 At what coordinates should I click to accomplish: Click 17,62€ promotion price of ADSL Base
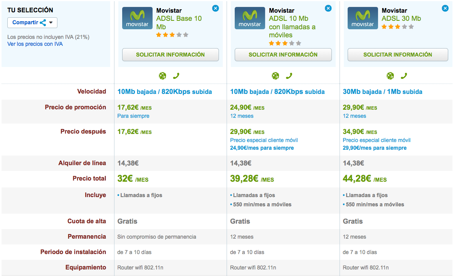click(135, 108)
